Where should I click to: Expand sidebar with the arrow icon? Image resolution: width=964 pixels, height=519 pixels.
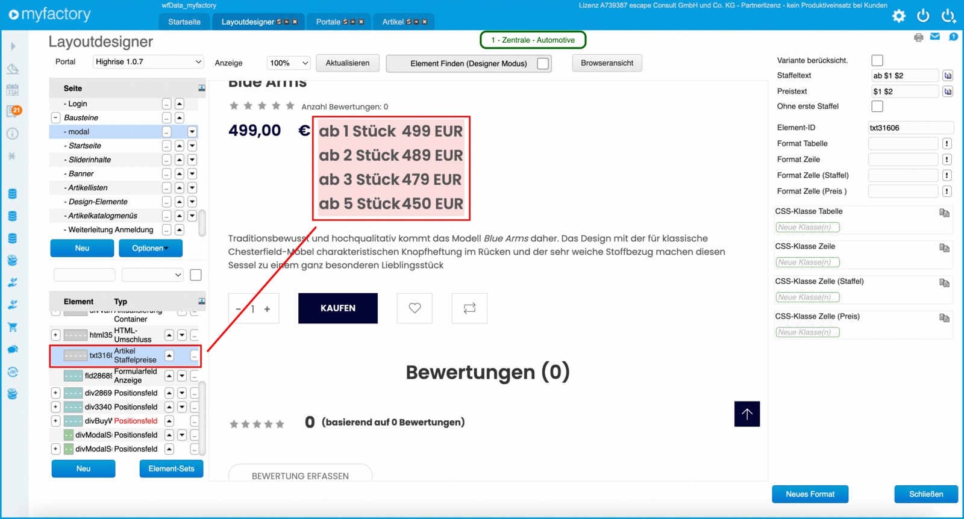point(13,46)
